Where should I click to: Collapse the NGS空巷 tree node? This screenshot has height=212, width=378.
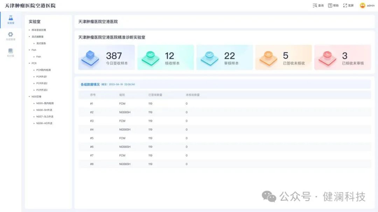pyautogui.click(x=29, y=97)
